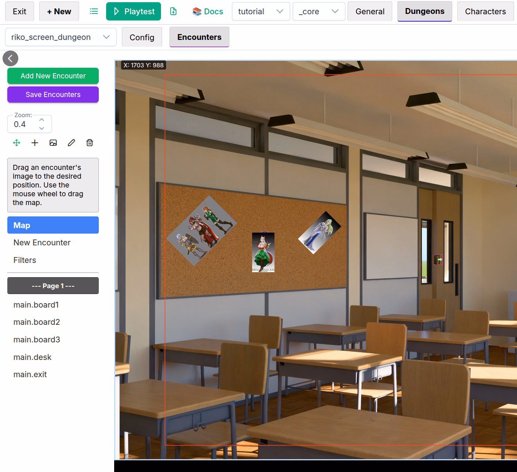
Task: Click the plus add icon in toolbar
Action: [35, 143]
